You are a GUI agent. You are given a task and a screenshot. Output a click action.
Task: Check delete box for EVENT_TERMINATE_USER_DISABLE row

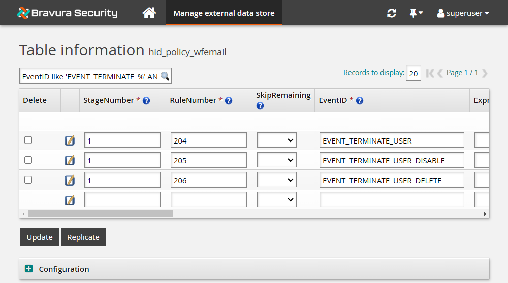[28, 160]
